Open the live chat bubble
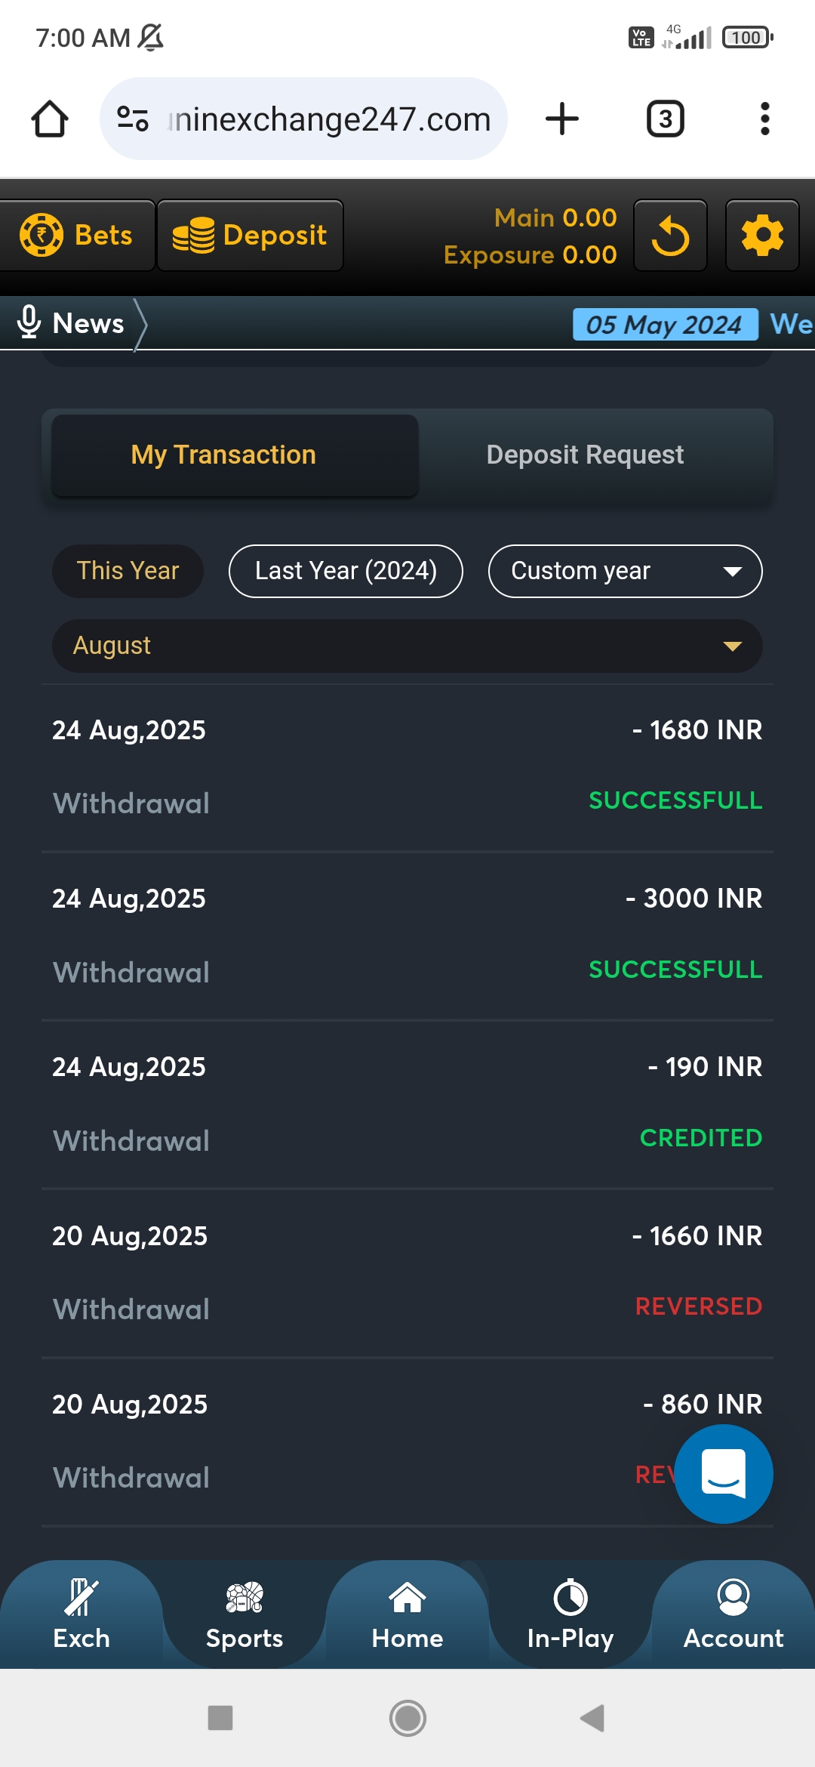 click(723, 1473)
